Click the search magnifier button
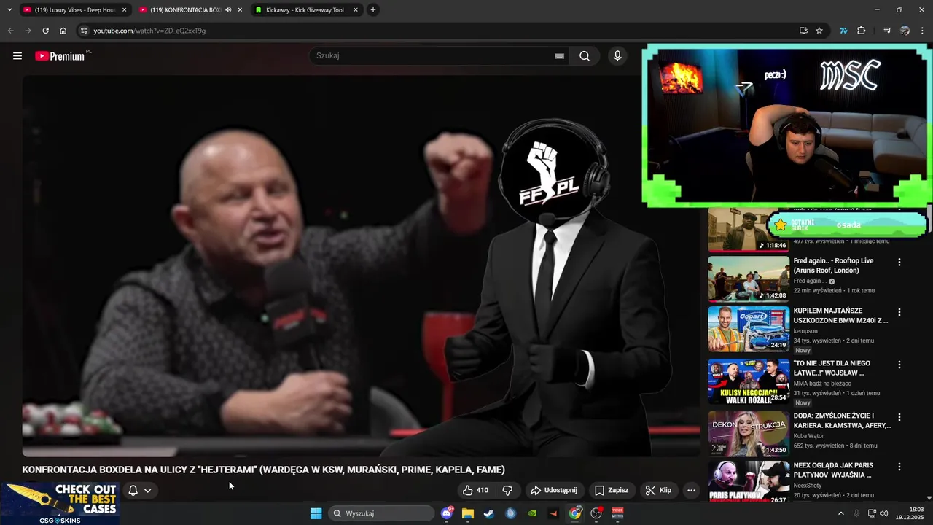 pyautogui.click(x=585, y=56)
